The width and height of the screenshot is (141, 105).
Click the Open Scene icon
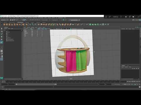point(12,20)
